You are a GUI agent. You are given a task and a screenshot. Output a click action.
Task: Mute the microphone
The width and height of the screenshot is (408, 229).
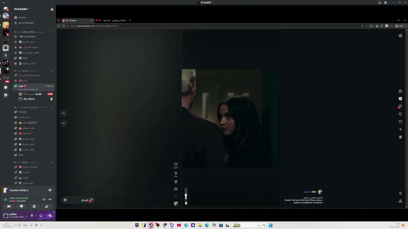tap(32, 216)
